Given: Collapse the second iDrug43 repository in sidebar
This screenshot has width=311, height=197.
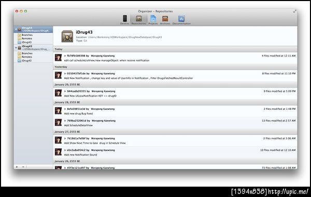Looking at the screenshot, I should tap(16, 48).
